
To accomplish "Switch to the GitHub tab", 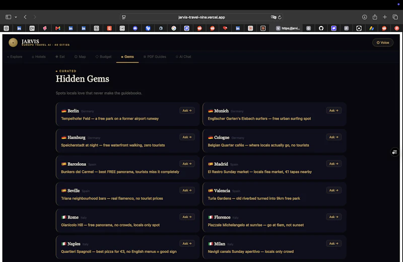I will 321,28.
